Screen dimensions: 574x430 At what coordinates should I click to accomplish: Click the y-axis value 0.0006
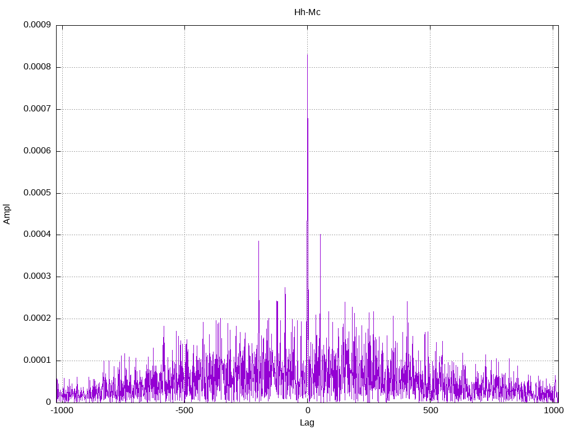pyautogui.click(x=38, y=151)
